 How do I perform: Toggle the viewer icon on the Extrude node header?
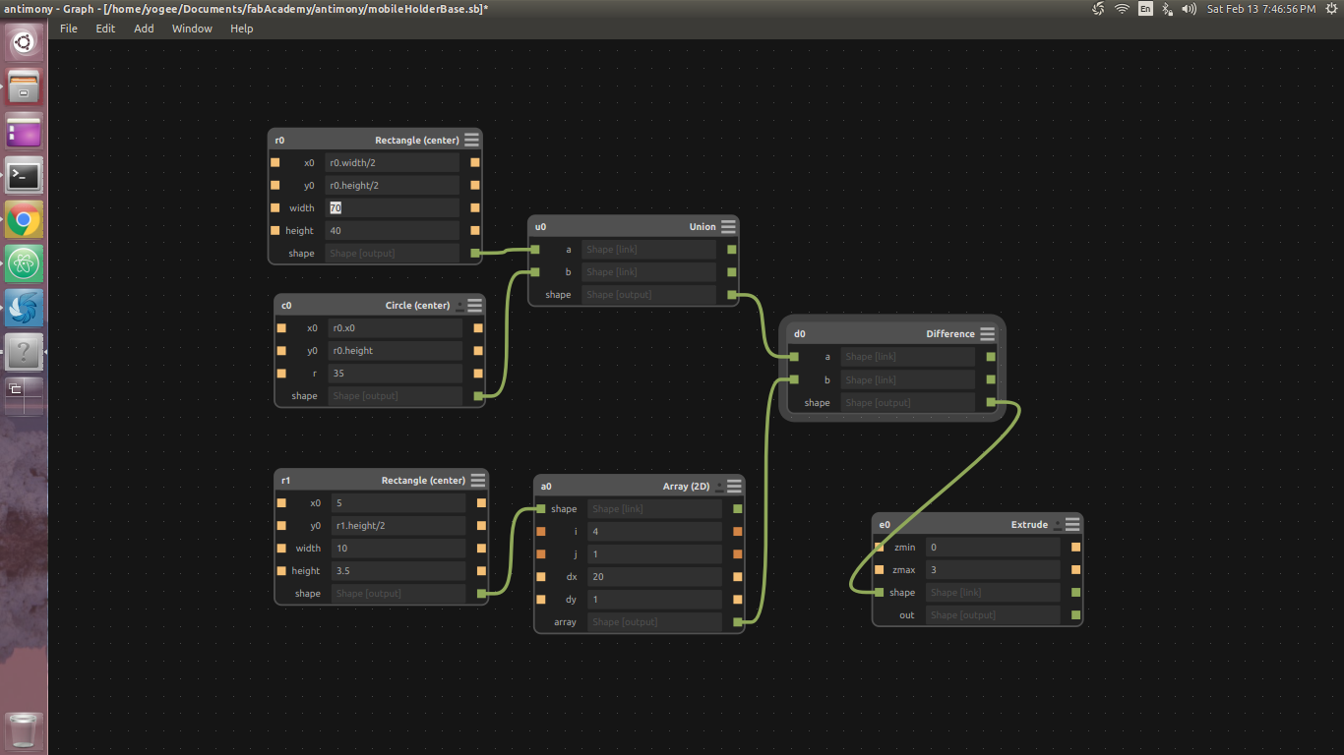tap(1057, 524)
